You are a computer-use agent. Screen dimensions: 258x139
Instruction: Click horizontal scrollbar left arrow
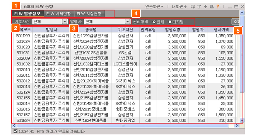[14, 125]
